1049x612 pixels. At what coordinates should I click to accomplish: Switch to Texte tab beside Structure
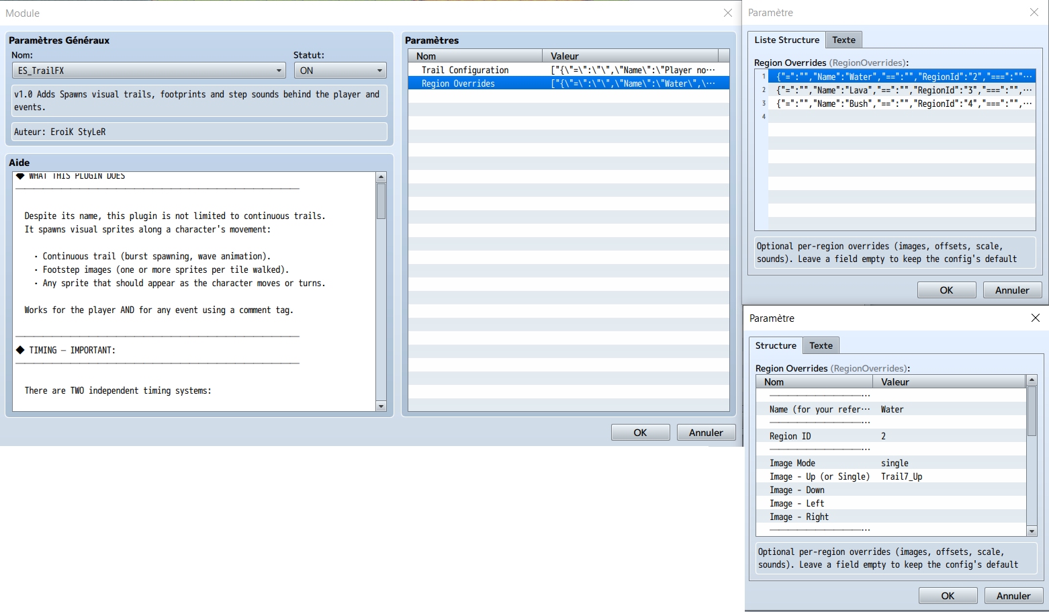[821, 345]
